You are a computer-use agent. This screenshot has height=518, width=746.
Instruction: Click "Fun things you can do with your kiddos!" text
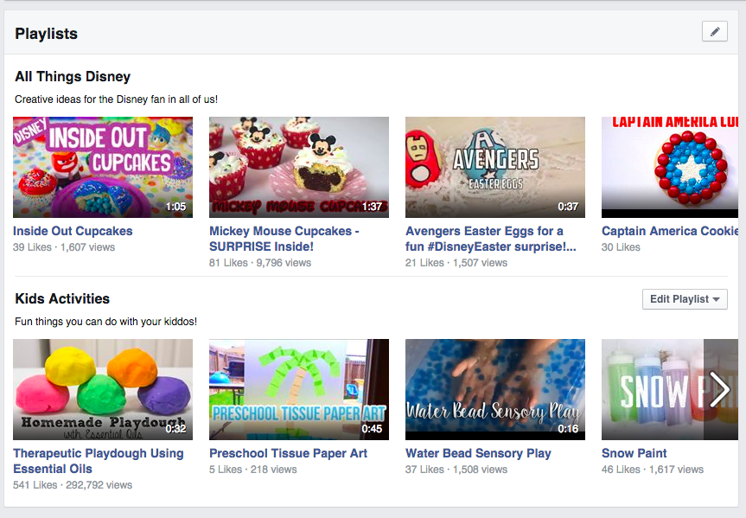[105, 322]
